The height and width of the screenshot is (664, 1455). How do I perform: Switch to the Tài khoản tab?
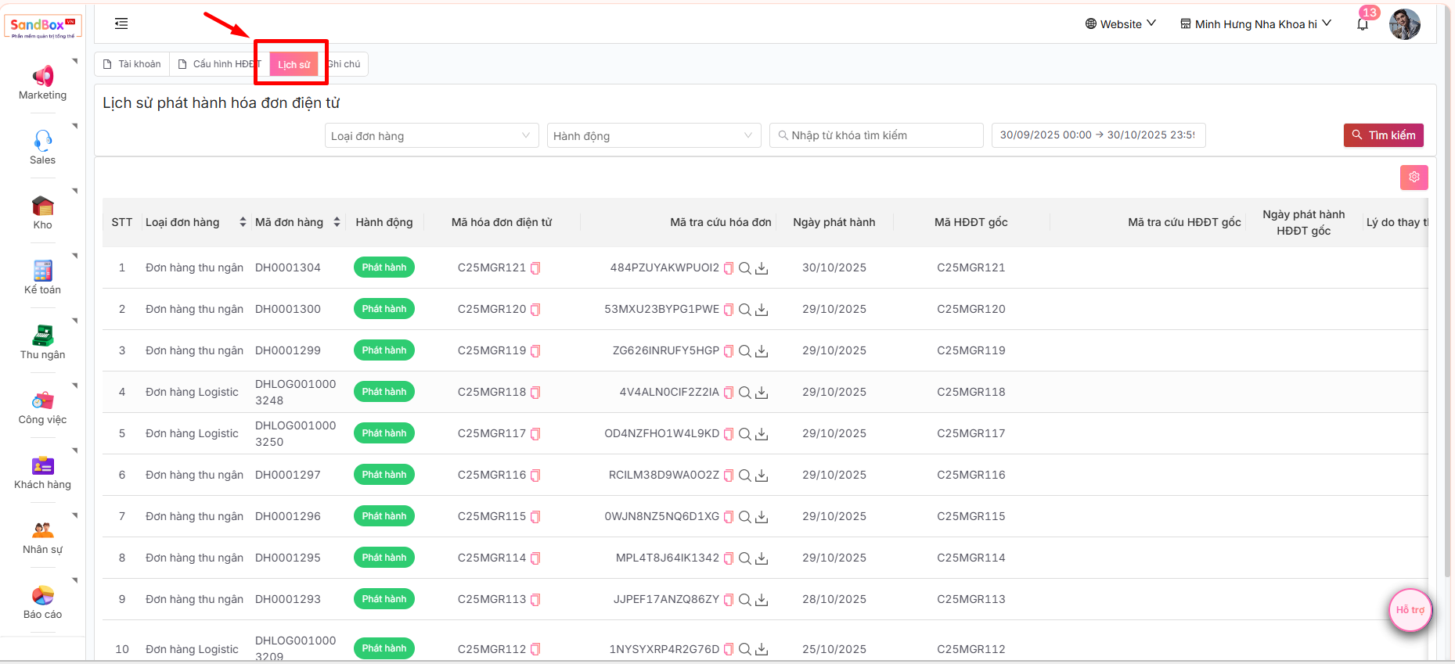pyautogui.click(x=132, y=64)
